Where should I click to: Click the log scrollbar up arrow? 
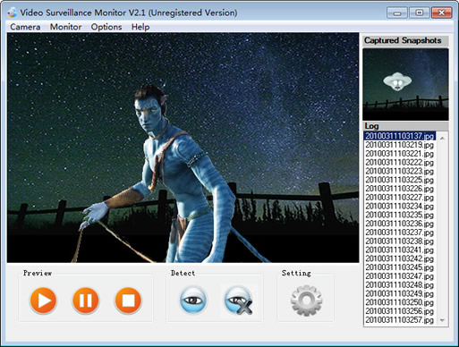[442, 138]
